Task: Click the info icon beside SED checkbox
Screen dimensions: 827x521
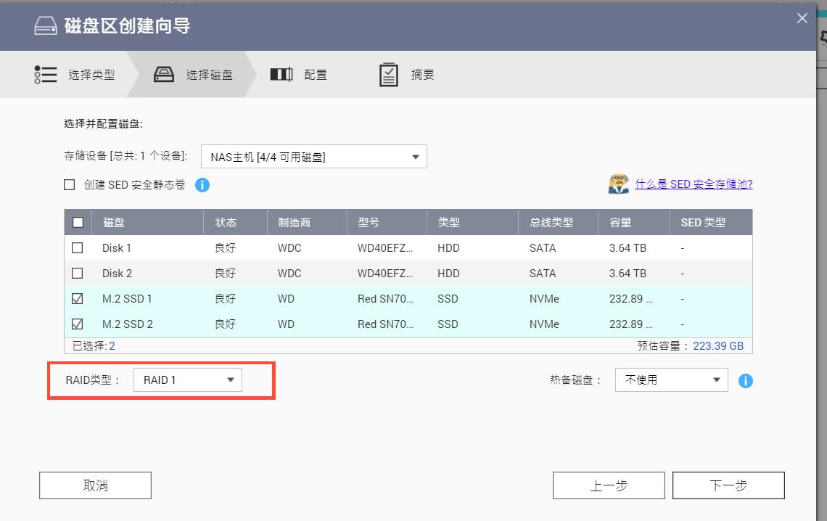Action: [x=202, y=185]
